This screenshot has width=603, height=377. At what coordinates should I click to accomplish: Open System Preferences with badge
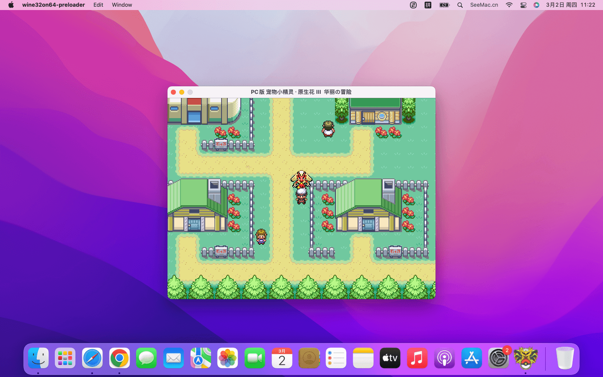point(498,358)
